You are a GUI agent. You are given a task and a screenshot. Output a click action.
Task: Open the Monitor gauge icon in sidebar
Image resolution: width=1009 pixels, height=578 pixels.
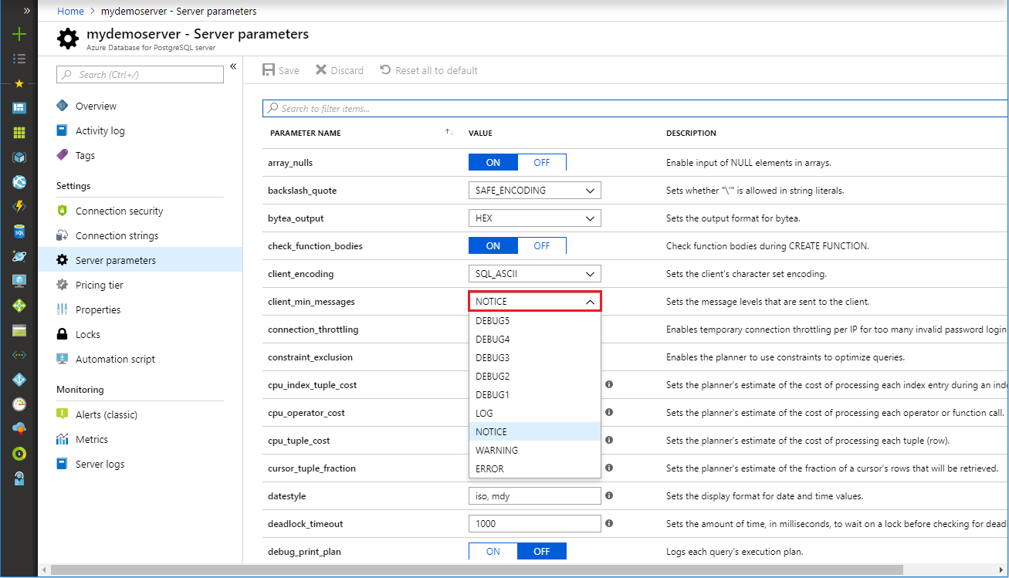click(x=19, y=404)
